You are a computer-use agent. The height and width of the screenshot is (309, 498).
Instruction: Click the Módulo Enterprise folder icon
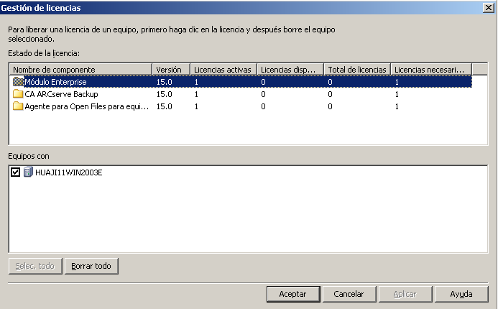coord(18,82)
